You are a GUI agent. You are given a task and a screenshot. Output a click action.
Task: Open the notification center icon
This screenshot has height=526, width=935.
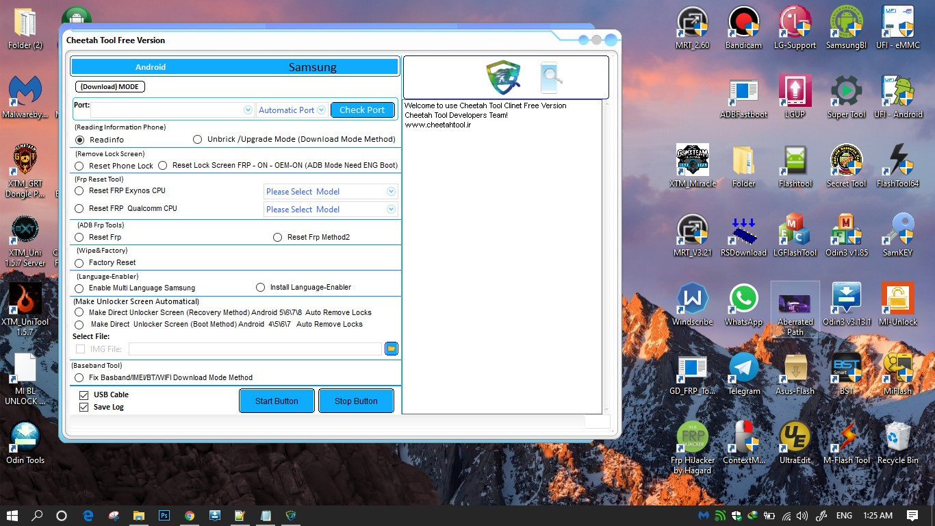[912, 516]
